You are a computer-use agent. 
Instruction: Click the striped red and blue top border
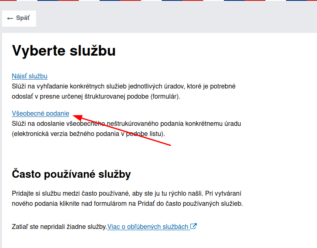[x=158, y=1]
